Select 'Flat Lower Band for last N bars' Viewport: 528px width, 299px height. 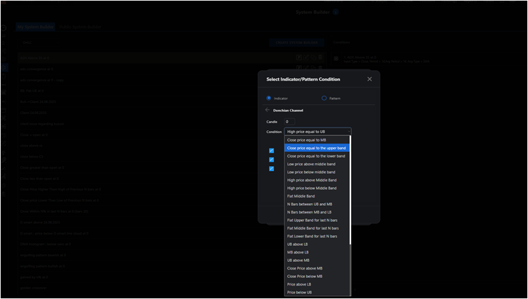tap(317, 236)
